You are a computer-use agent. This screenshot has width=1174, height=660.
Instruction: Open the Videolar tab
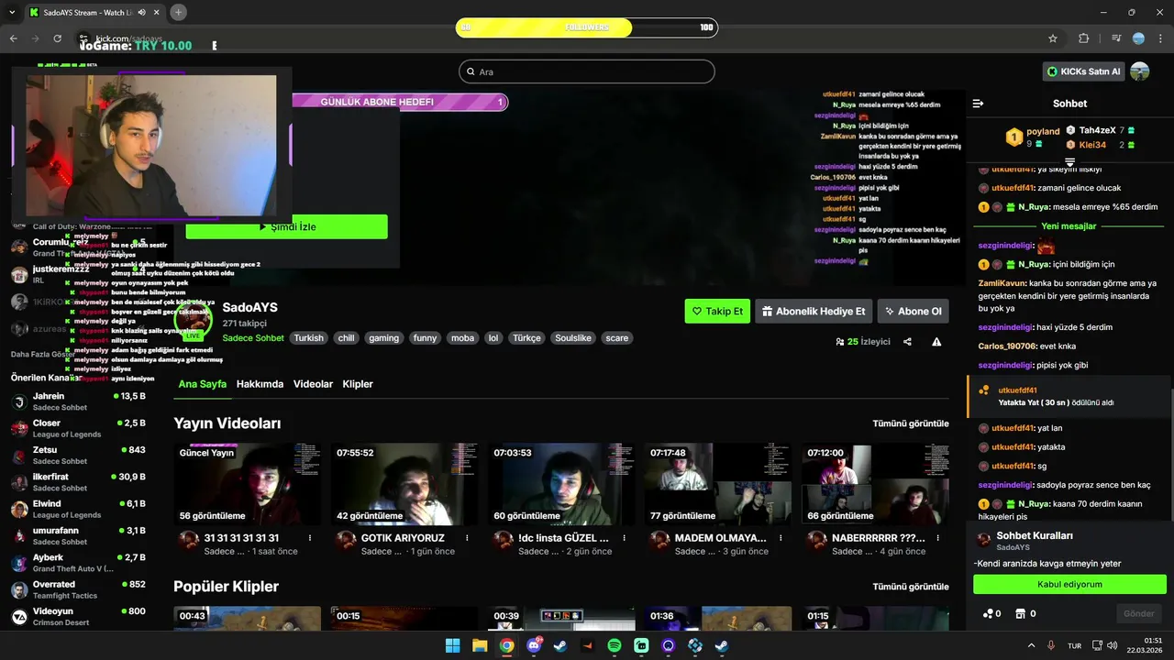tap(313, 384)
